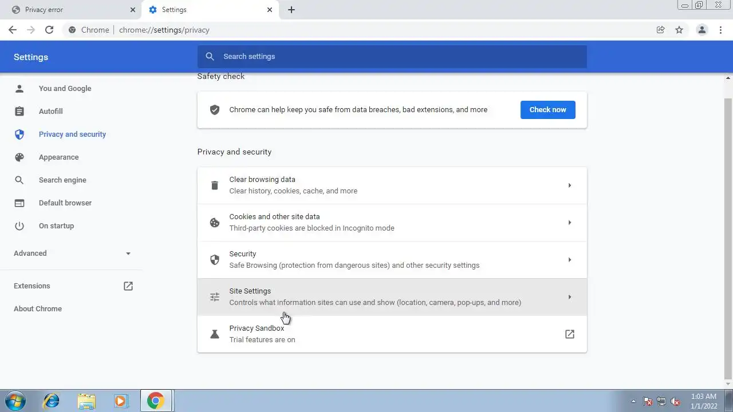Image resolution: width=733 pixels, height=412 pixels.
Task: Click the address bar URL
Action: 164,30
